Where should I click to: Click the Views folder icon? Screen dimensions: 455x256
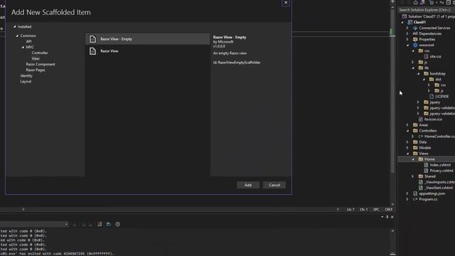tap(415, 154)
